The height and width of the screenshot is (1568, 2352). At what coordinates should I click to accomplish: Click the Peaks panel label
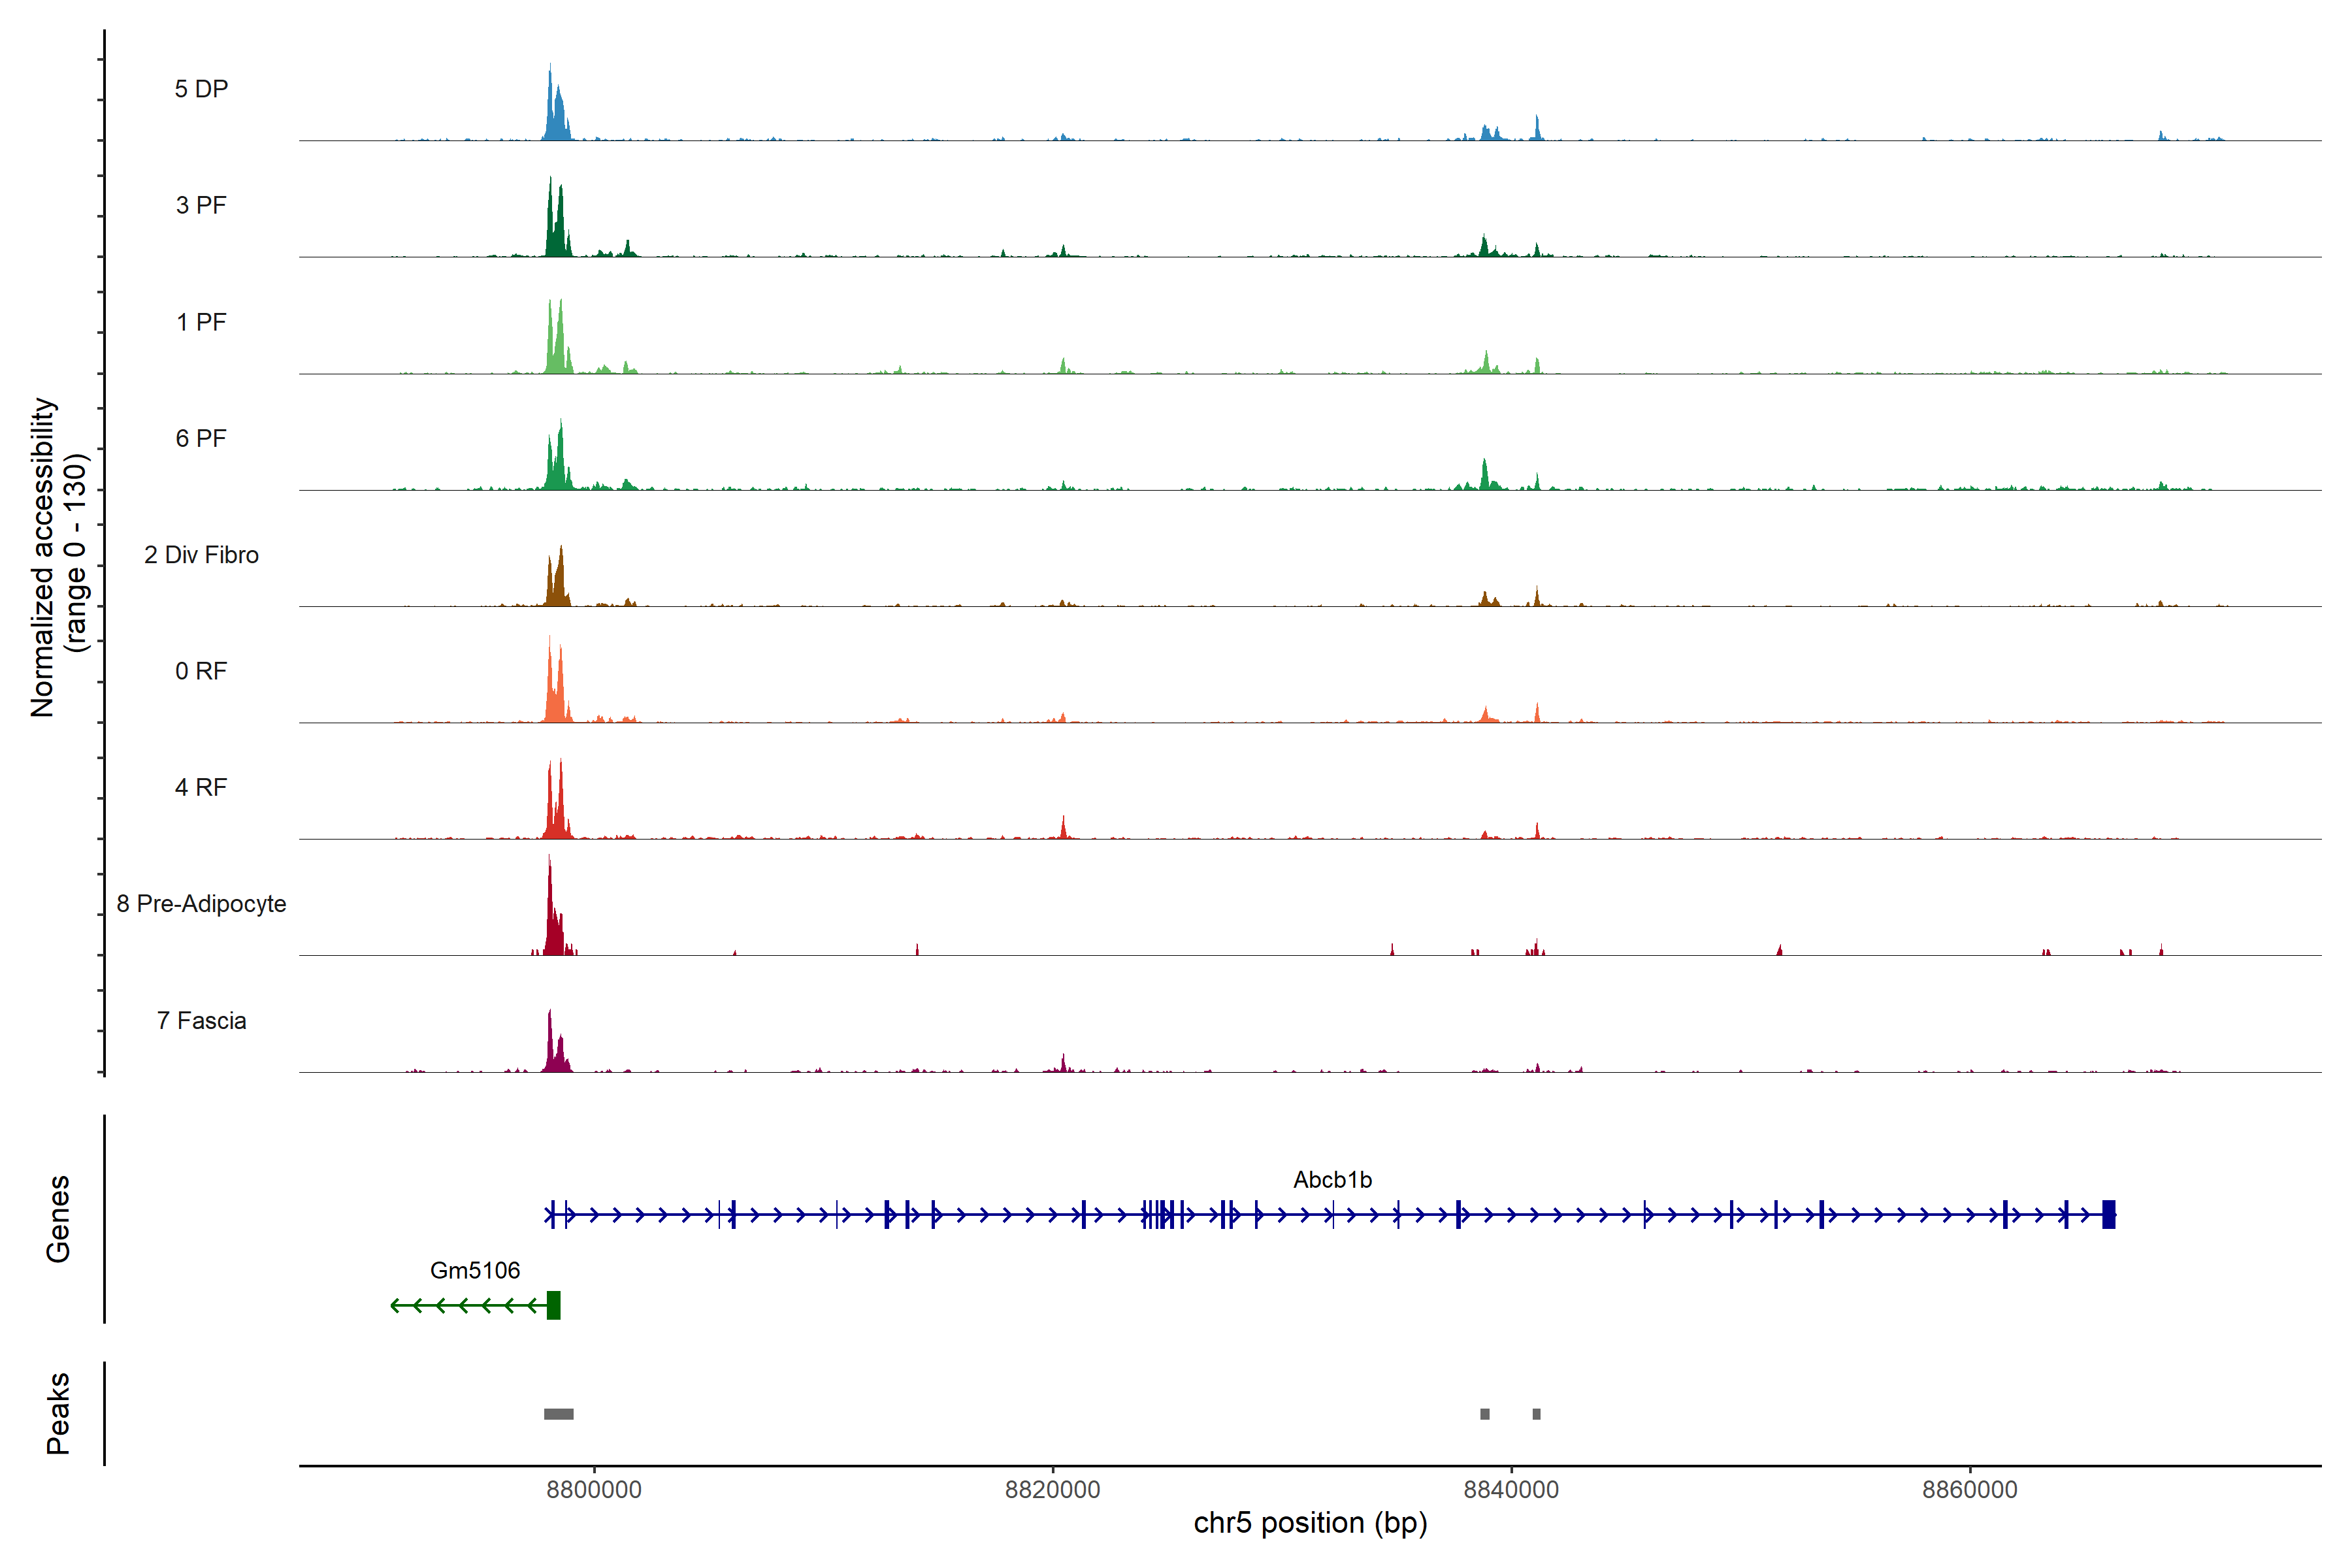tap(58, 1413)
